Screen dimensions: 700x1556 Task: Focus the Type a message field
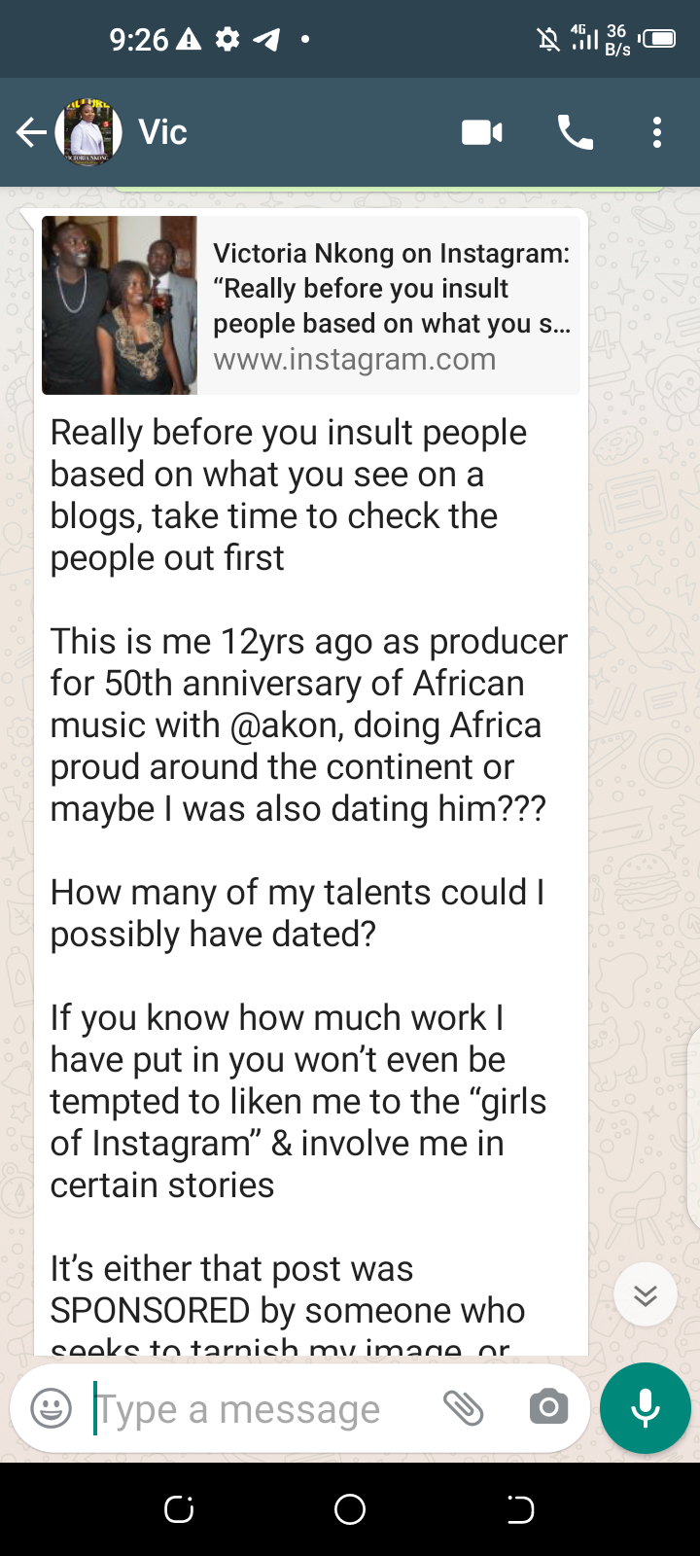coord(253,1409)
